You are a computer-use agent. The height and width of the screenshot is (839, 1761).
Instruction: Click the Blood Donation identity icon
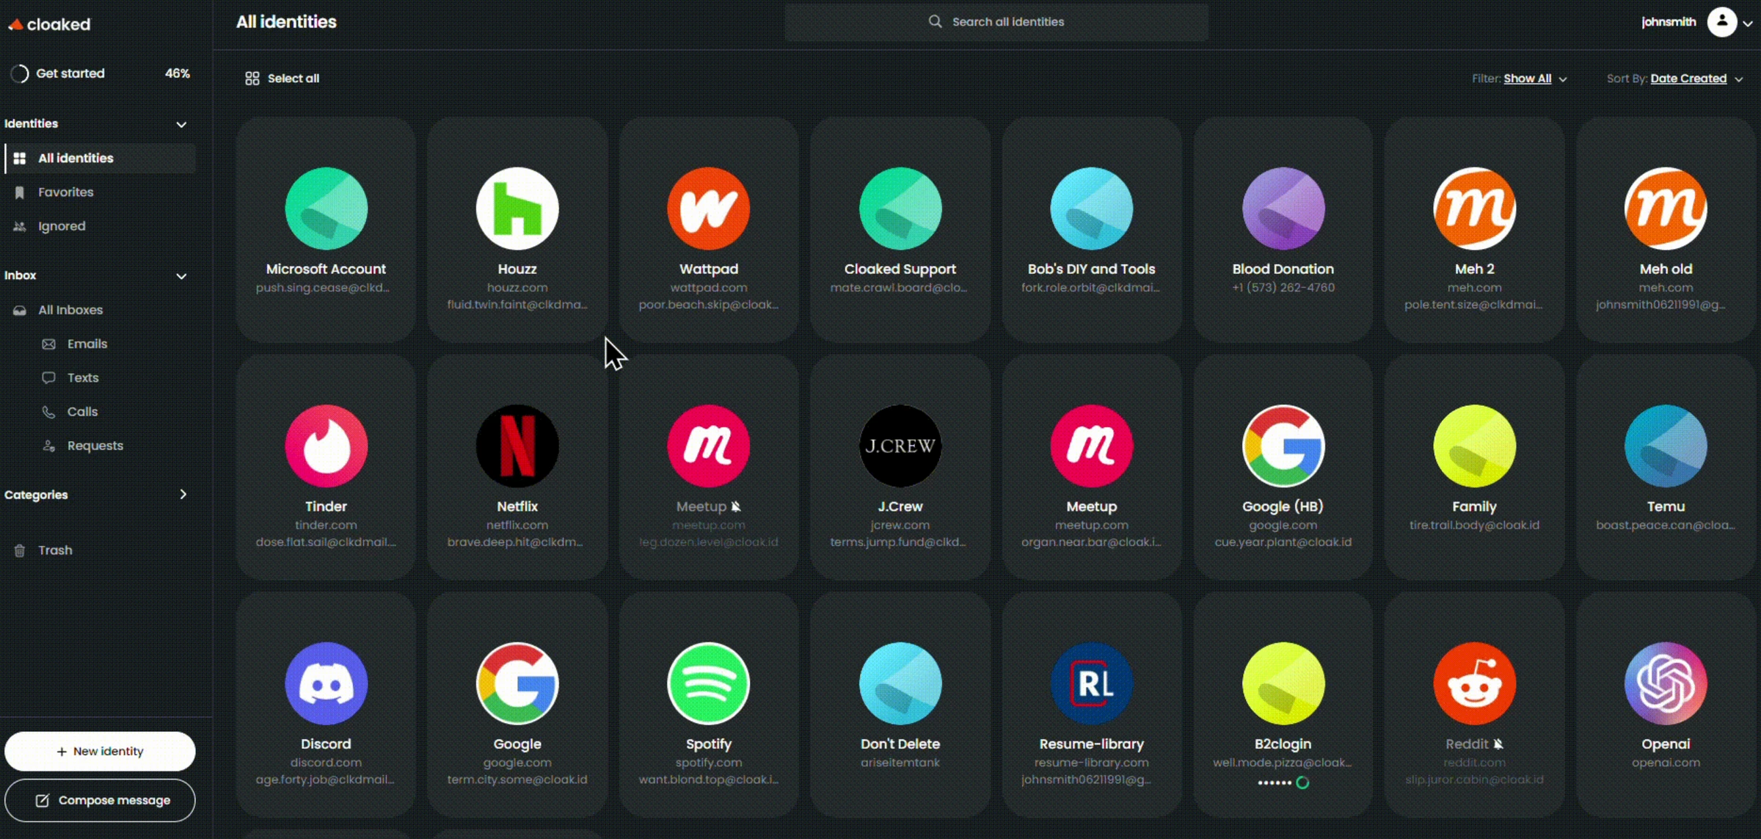(x=1282, y=208)
